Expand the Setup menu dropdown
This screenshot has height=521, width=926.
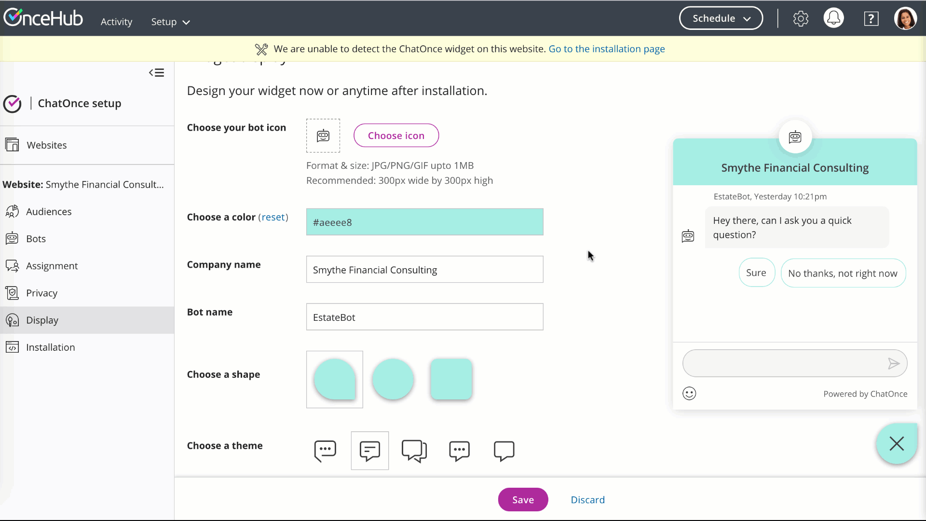pyautogui.click(x=170, y=22)
